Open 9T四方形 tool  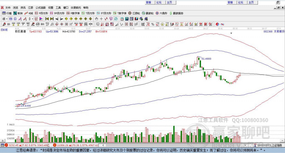104,13
